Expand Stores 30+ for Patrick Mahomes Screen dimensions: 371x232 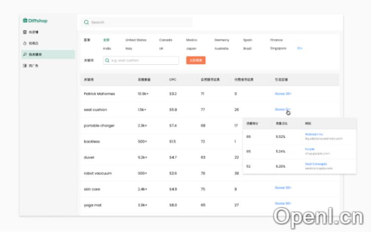point(283,94)
